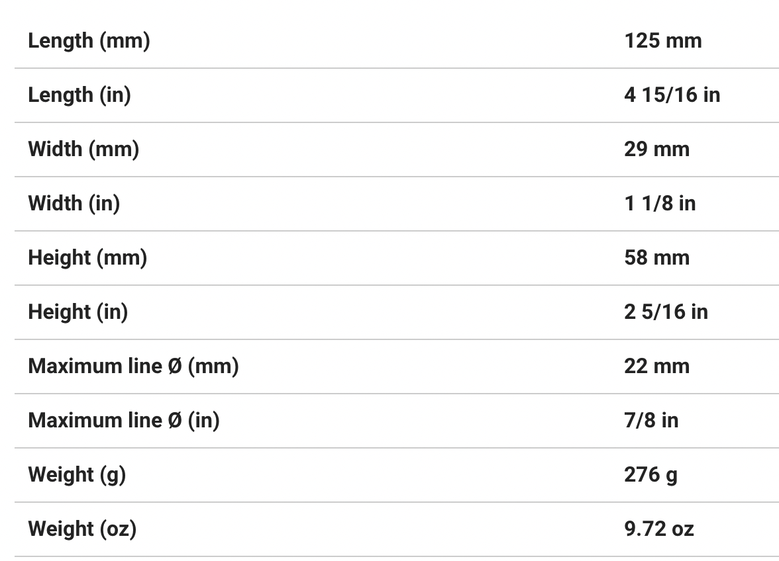Click the "Maximum line Ø (mm)" label
Image resolution: width=779 pixels, height=561 pixels.
(133, 367)
